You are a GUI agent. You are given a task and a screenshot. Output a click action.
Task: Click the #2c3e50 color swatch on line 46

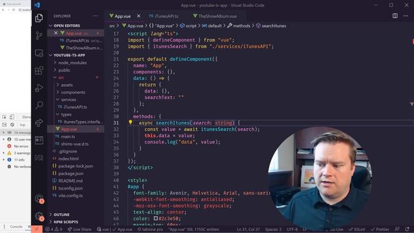(x=156, y=218)
